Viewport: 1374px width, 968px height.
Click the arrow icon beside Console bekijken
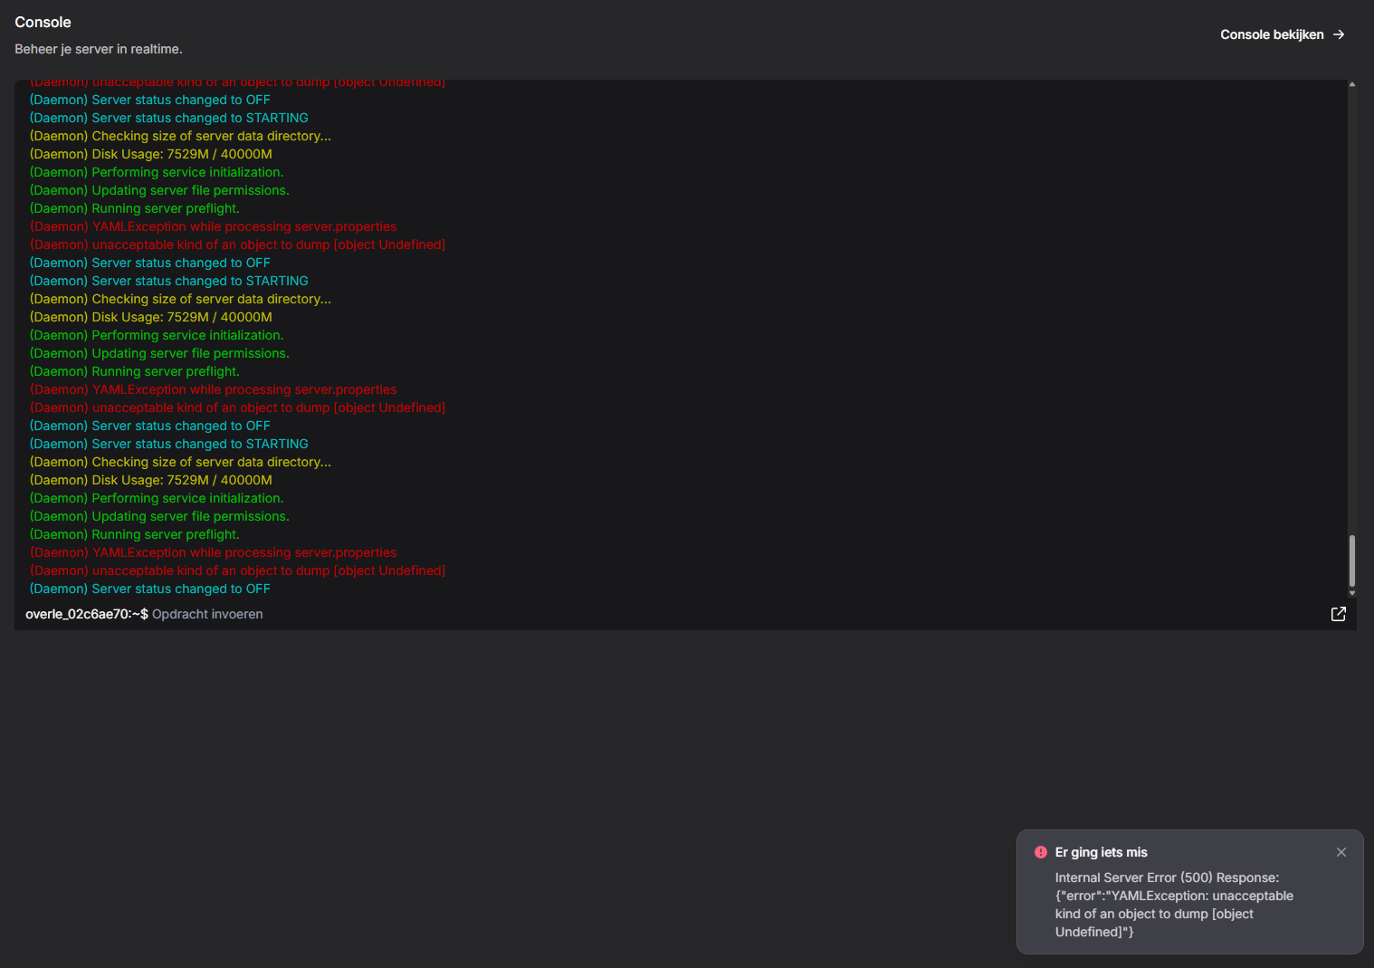point(1339,34)
